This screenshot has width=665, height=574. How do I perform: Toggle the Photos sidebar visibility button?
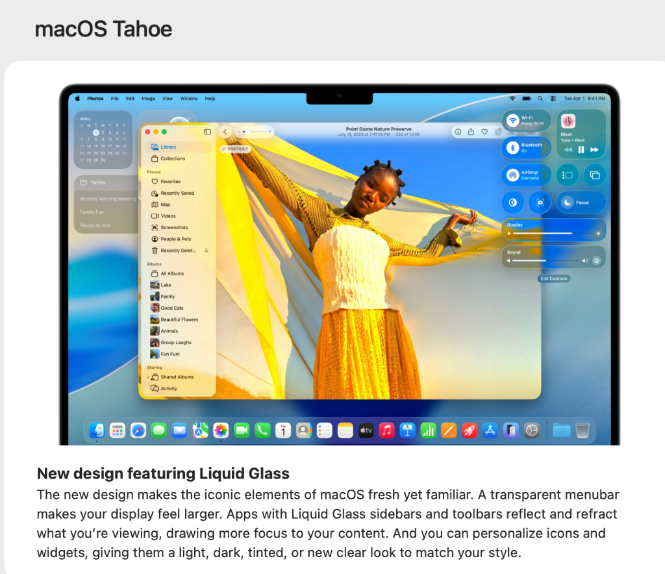[207, 132]
